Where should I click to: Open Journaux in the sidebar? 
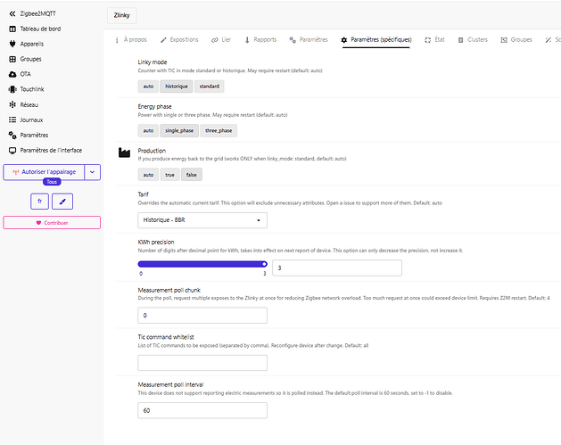click(x=31, y=119)
